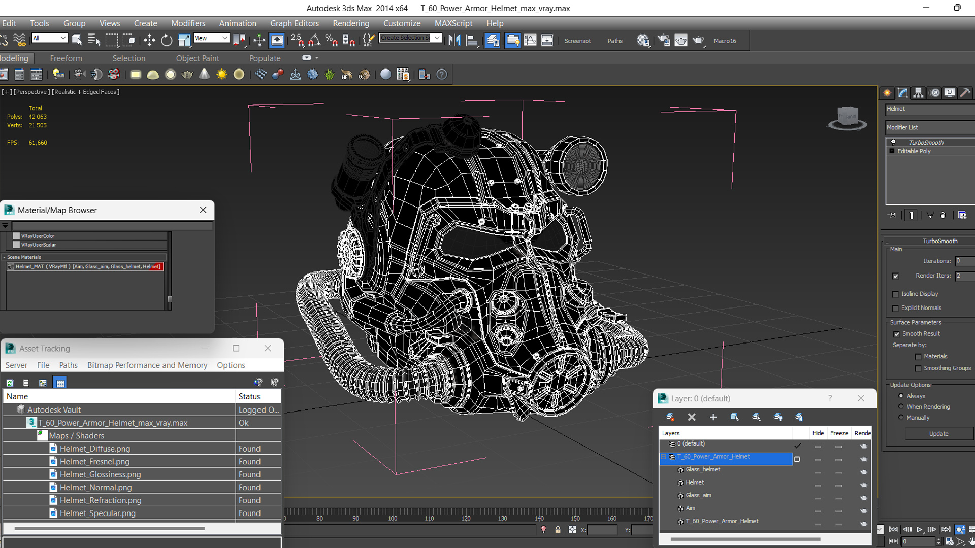The image size is (975, 548).
Task: Enable Explicit Normals checkbox
Action: click(896, 309)
